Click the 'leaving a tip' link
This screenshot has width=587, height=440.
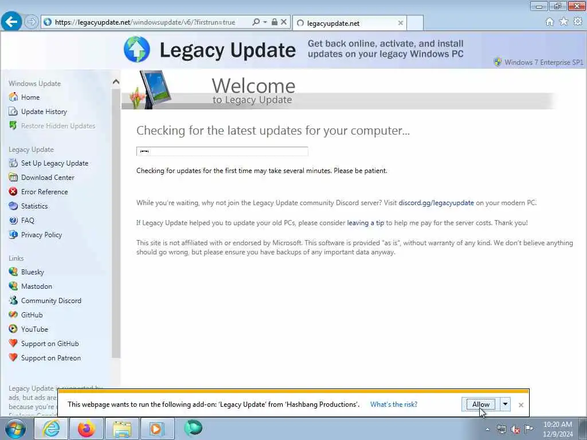(365, 223)
